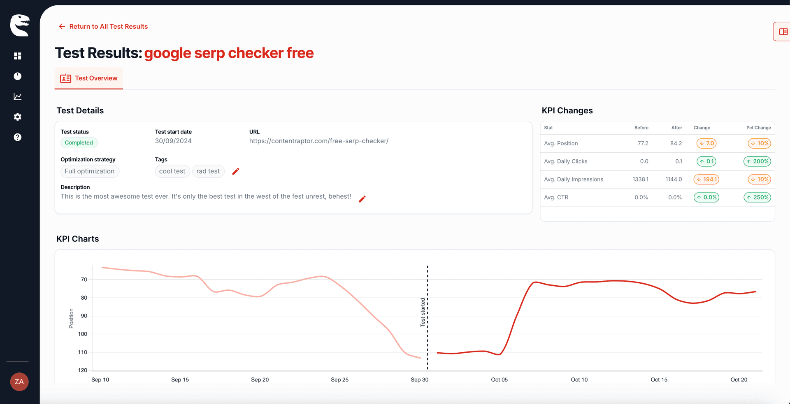Open the free-serp-checker URL

click(318, 141)
